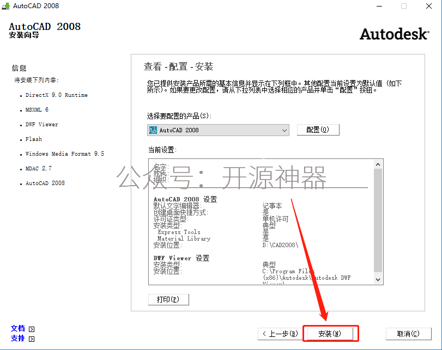Click the 单机许可 license type value
This screenshot has height=350, width=442.
click(275, 219)
